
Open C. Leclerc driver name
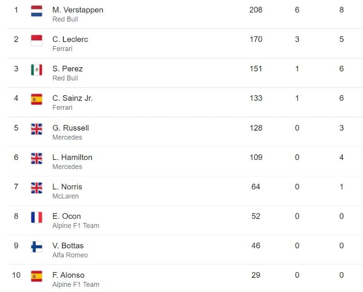coord(70,39)
